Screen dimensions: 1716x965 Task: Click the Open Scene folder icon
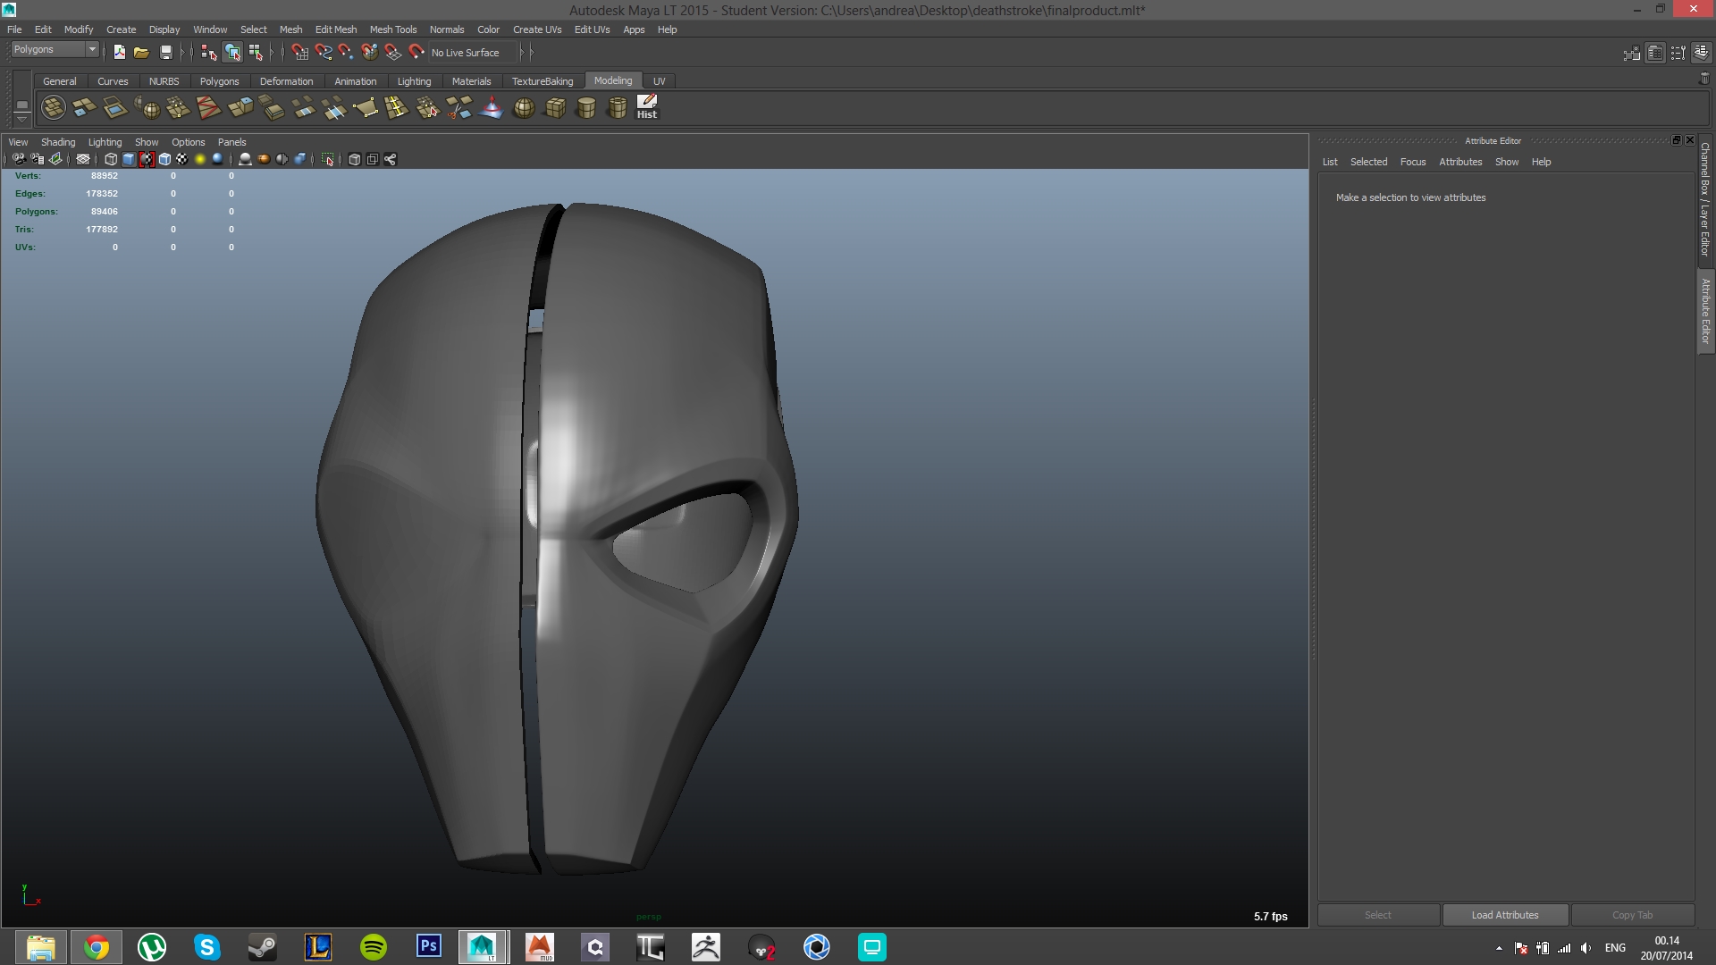(141, 53)
